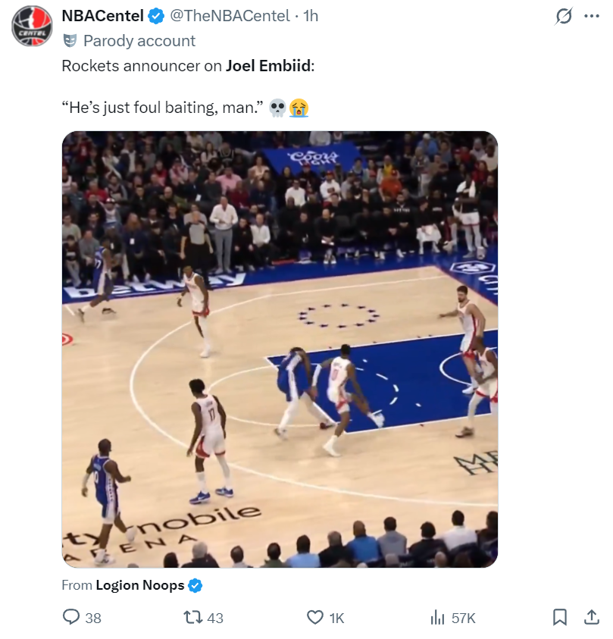Open the NBACentel display name link
This screenshot has height=639, width=613.
[102, 16]
